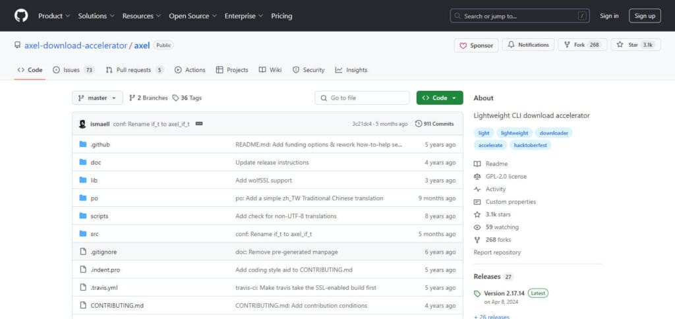The image size is (675, 319).
Task: Open the master branch dropdown
Action: coord(98,98)
